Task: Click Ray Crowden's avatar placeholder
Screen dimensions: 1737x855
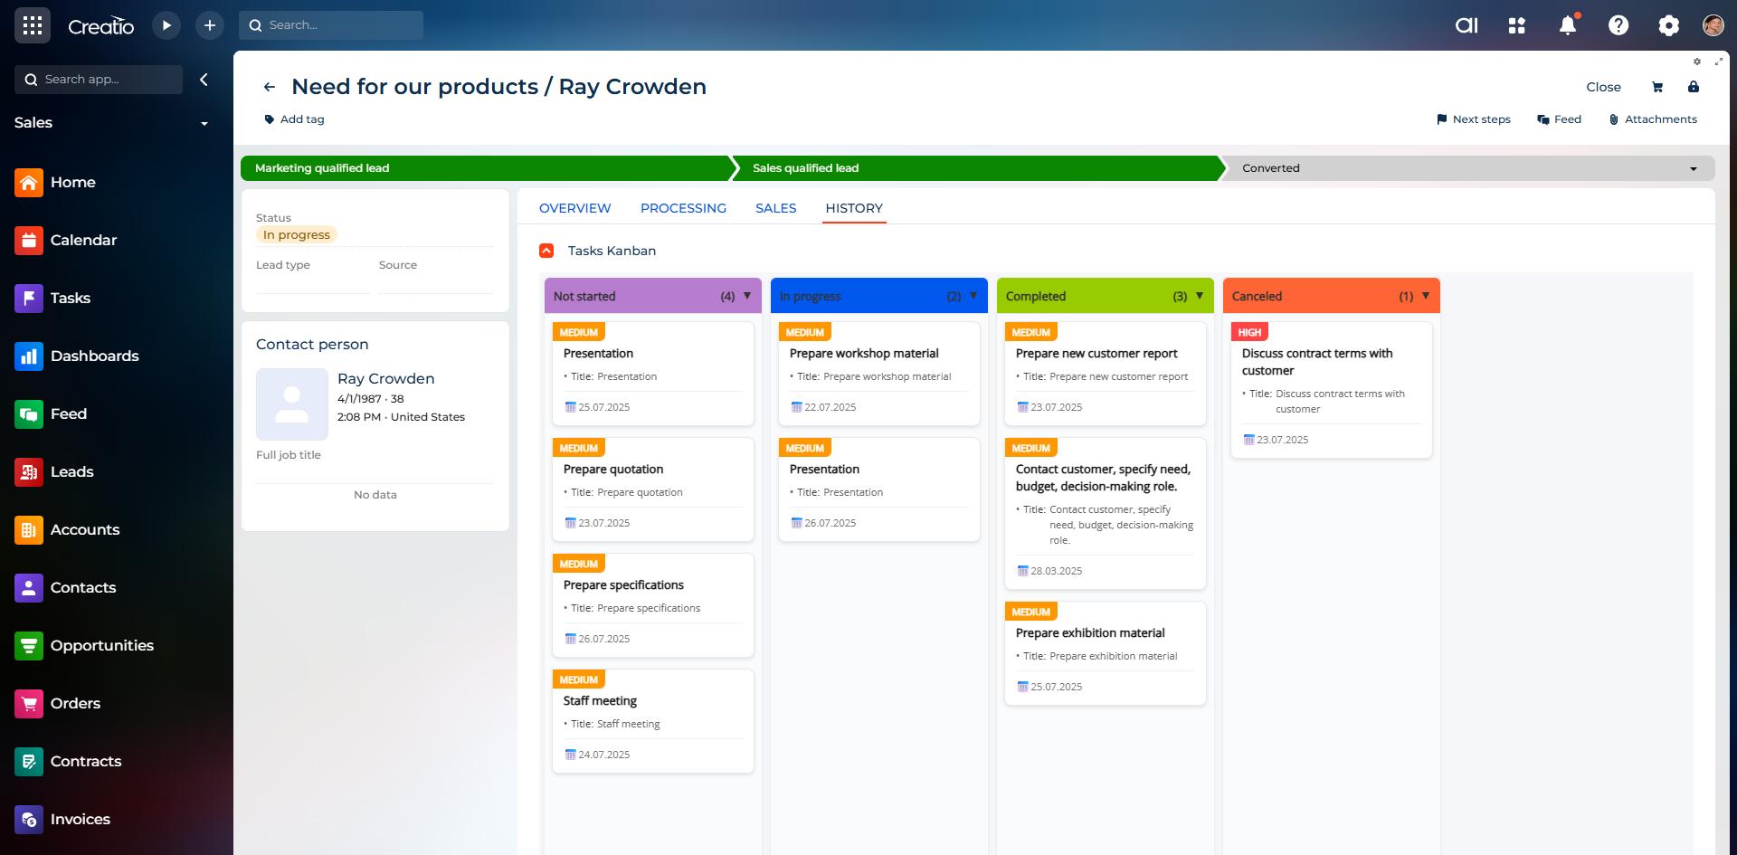Action: [x=292, y=404]
